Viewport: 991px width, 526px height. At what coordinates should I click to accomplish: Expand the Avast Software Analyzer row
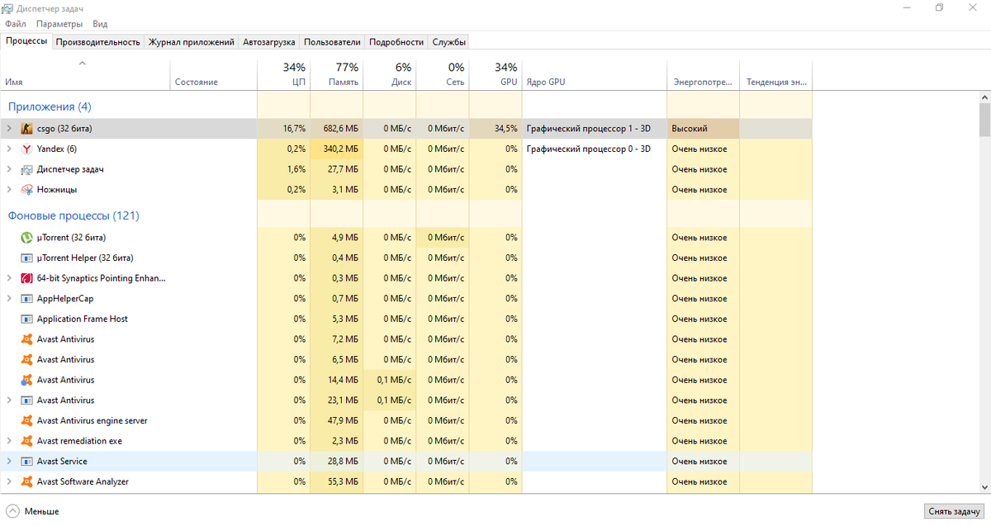click(9, 481)
